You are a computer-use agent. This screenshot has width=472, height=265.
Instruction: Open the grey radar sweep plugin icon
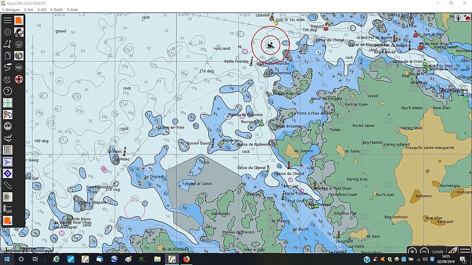point(7,197)
